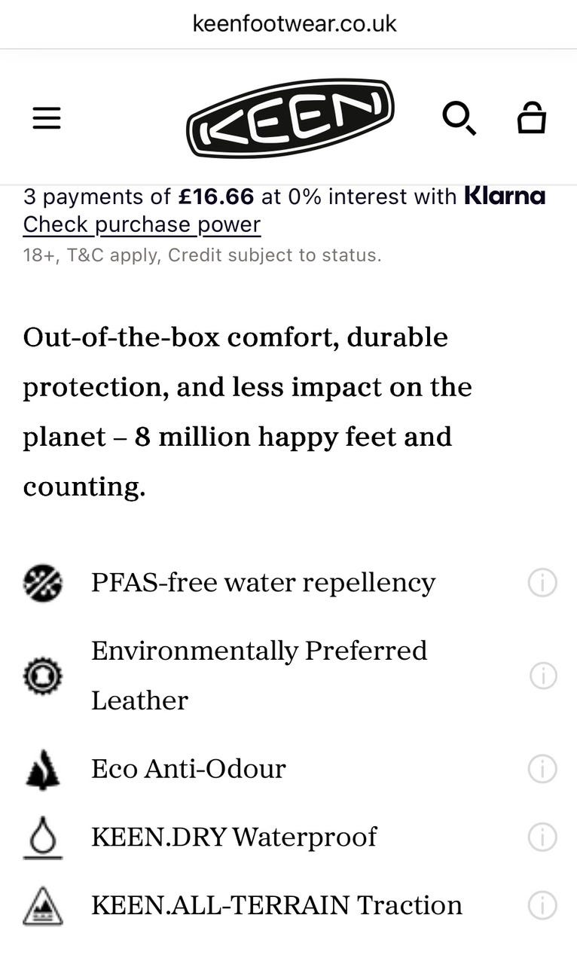Click the Check purchase power link
The image size is (577, 964).
click(x=142, y=224)
